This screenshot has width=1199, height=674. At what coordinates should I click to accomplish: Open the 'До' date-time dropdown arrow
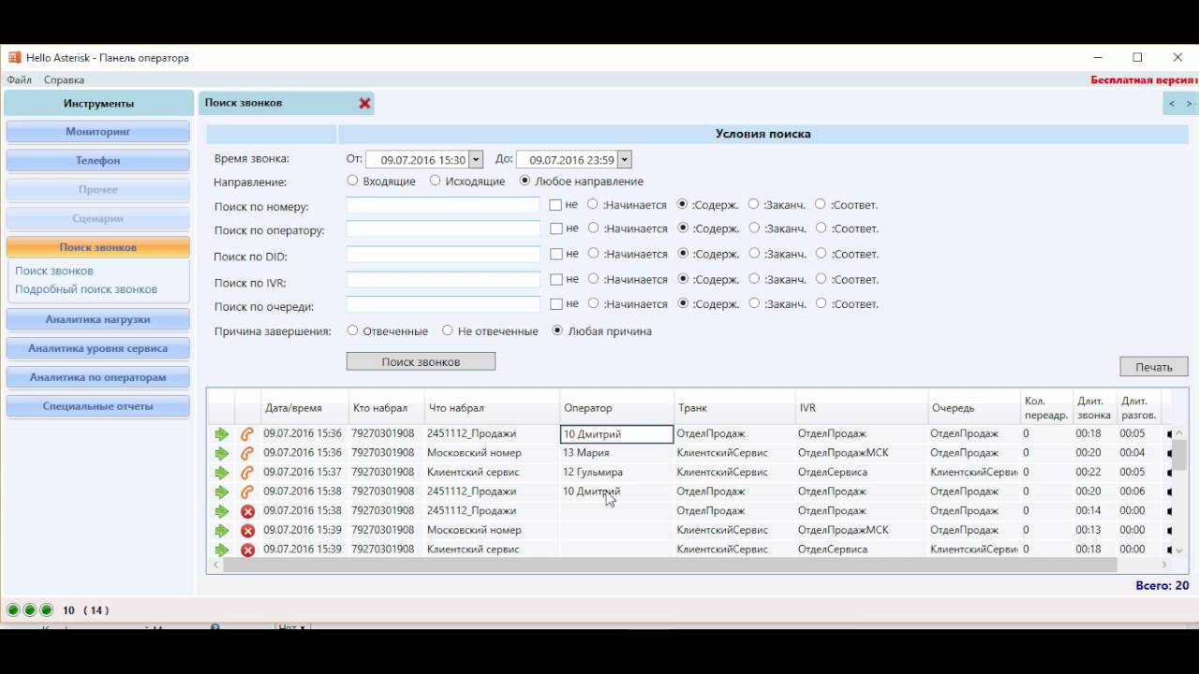click(625, 160)
